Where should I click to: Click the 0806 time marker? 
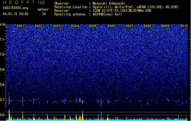click(x=111, y=26)
